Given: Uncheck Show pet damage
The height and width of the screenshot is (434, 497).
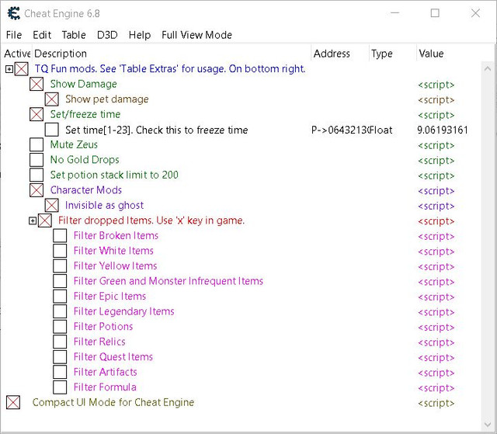Looking at the screenshot, I should [52, 99].
